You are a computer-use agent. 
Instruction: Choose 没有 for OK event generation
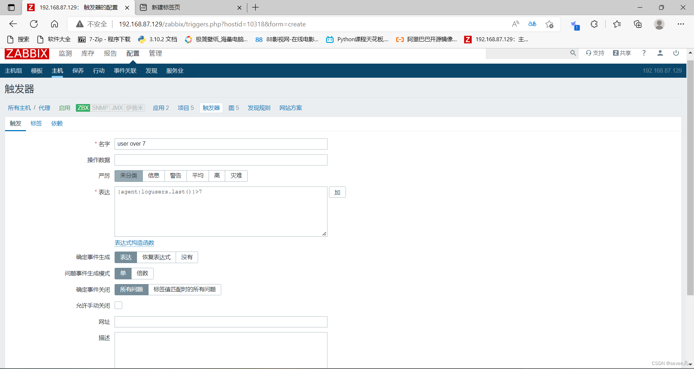tap(187, 257)
